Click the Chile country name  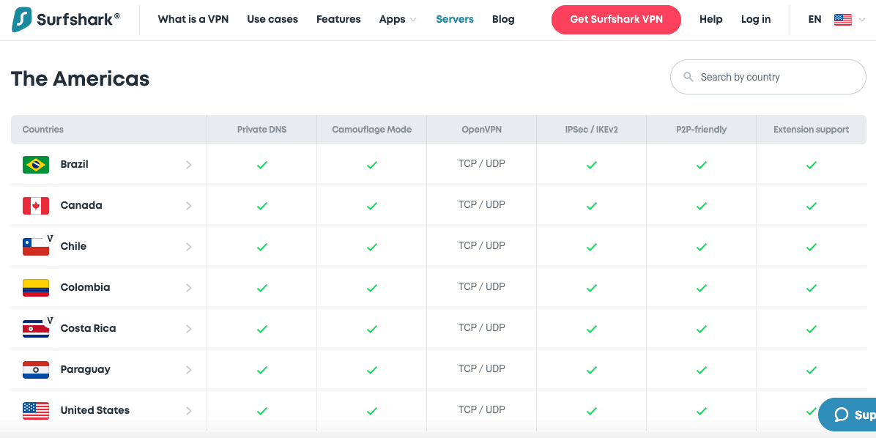tap(73, 246)
